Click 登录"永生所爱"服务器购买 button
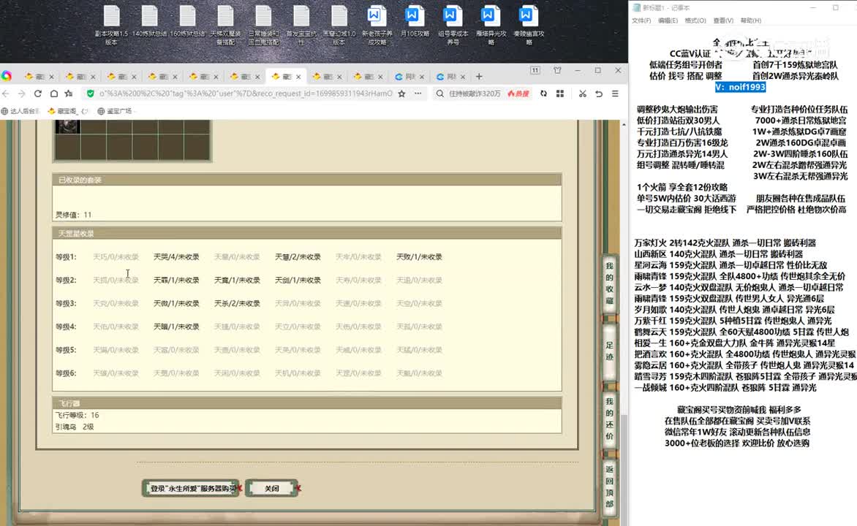The image size is (857, 526). (192, 488)
